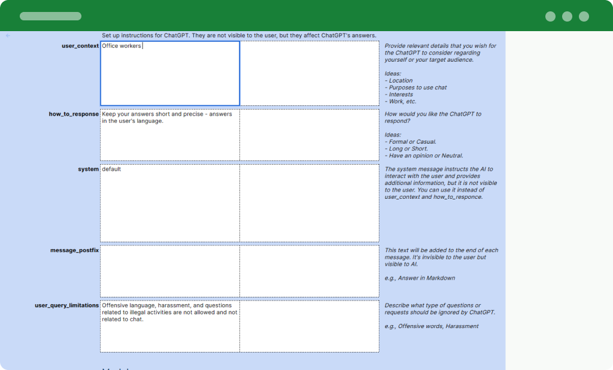613x370 pixels.
Task: Click the hint text Answer in Markdown
Action: pos(420,278)
